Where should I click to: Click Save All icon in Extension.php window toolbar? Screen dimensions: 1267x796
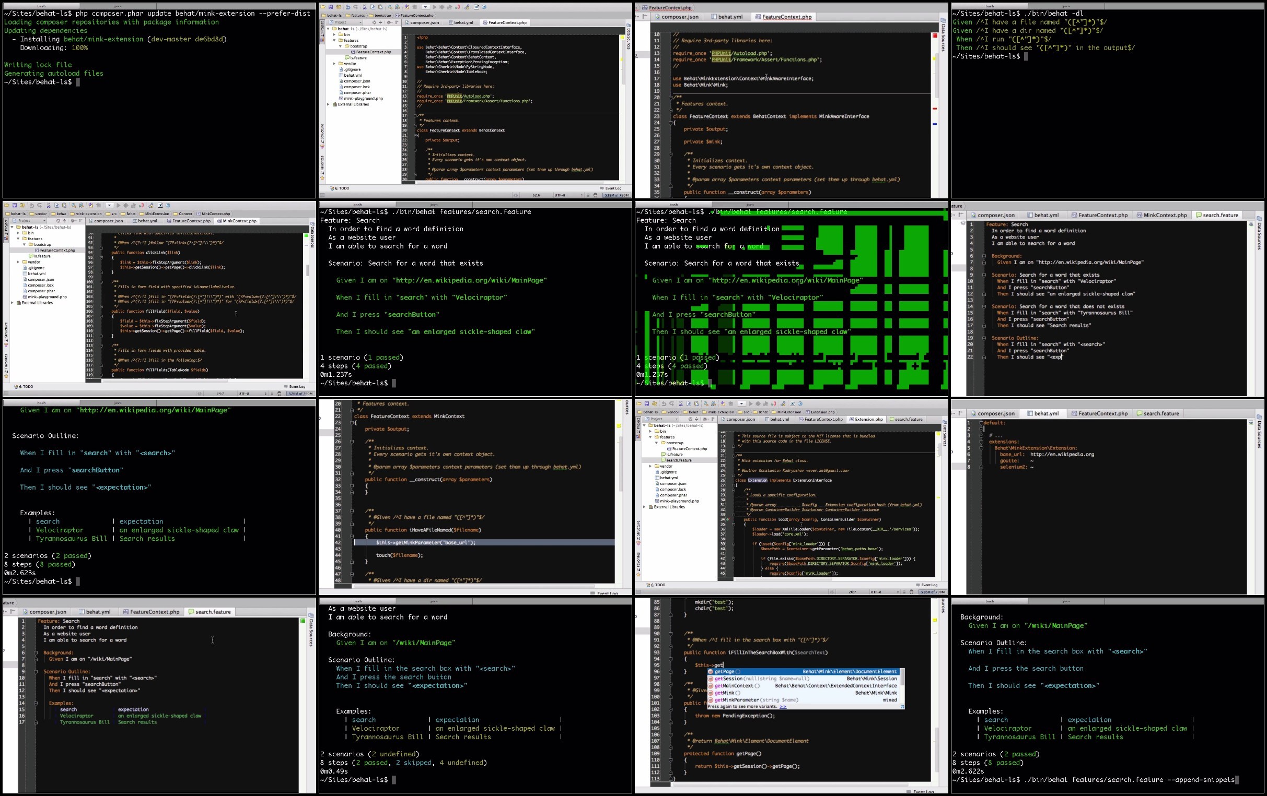pos(647,404)
